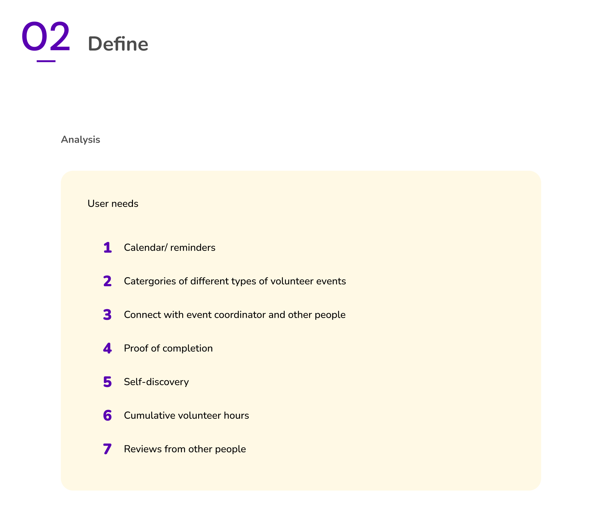Select the Define heading
This screenshot has height=505, width=602.
pyautogui.click(x=118, y=44)
